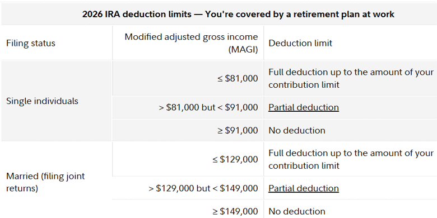Click the full deduction text beside ≤ $81,000
437x218 pixels.
pyautogui.click(x=351, y=78)
